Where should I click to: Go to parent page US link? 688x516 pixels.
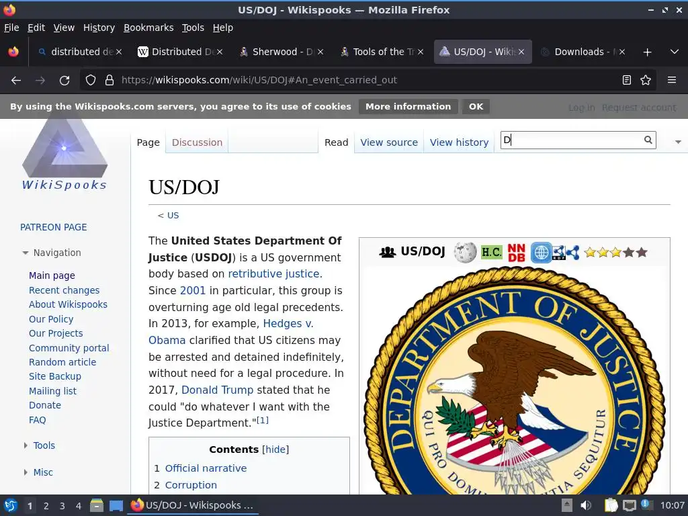pos(173,216)
